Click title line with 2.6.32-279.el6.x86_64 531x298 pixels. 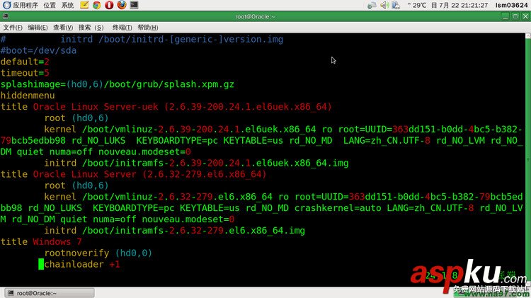[133, 174]
